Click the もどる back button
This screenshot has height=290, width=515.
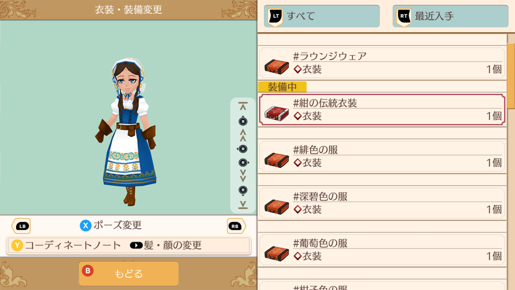click(x=129, y=274)
